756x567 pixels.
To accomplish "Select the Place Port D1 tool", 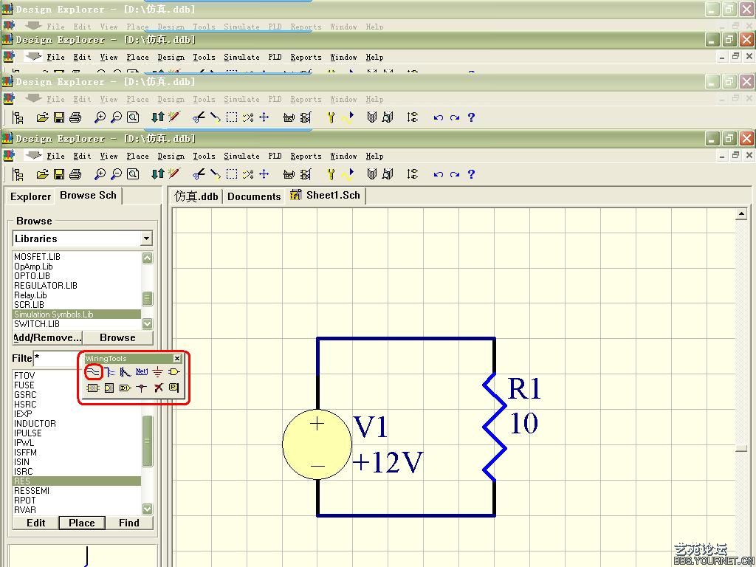I will (126, 388).
